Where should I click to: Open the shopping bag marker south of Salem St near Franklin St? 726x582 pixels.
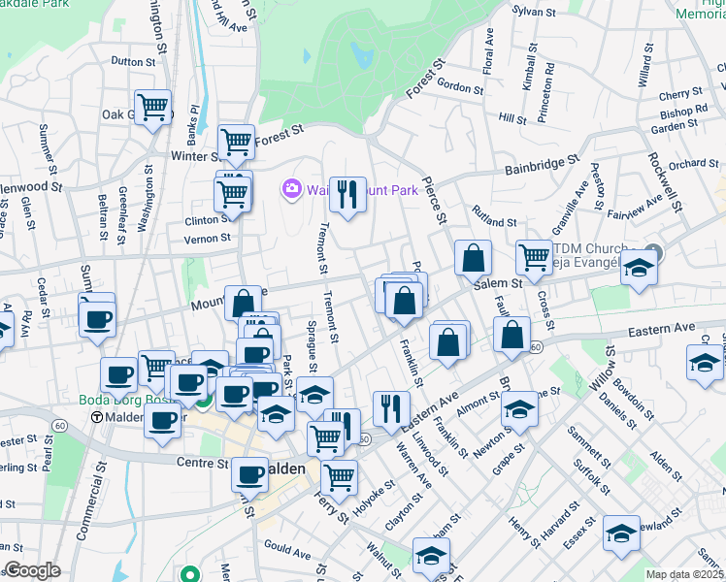[447, 344]
